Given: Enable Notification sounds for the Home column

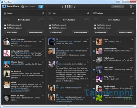Looking at the screenshot, I should tap(5, 25).
